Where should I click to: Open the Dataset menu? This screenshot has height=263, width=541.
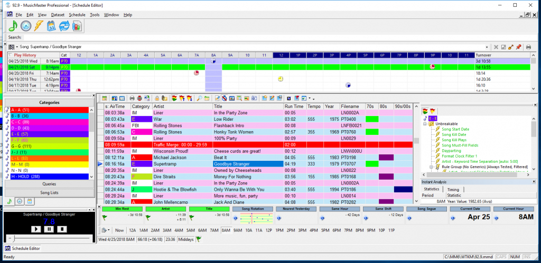[58, 15]
